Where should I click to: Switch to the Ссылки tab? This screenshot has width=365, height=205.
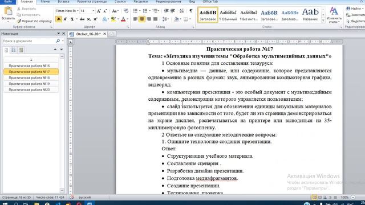pyautogui.click(x=120, y=2)
